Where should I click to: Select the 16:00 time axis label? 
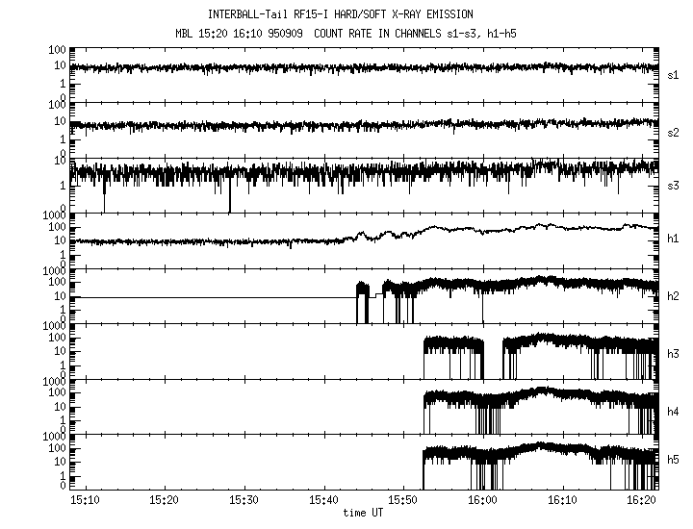pos(483,501)
